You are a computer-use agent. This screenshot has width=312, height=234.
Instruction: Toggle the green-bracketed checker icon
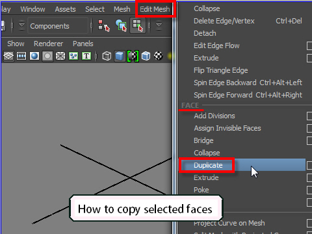coord(133,56)
